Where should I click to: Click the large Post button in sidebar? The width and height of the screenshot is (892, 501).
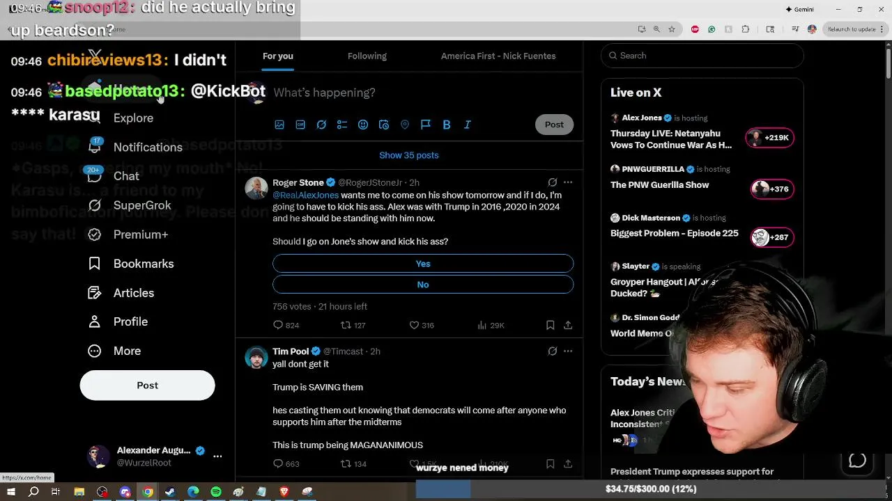tap(147, 385)
